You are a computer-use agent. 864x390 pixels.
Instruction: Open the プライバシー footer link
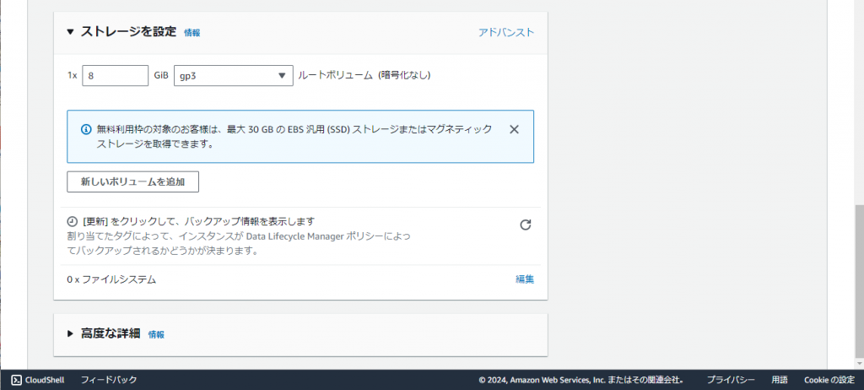(x=731, y=380)
